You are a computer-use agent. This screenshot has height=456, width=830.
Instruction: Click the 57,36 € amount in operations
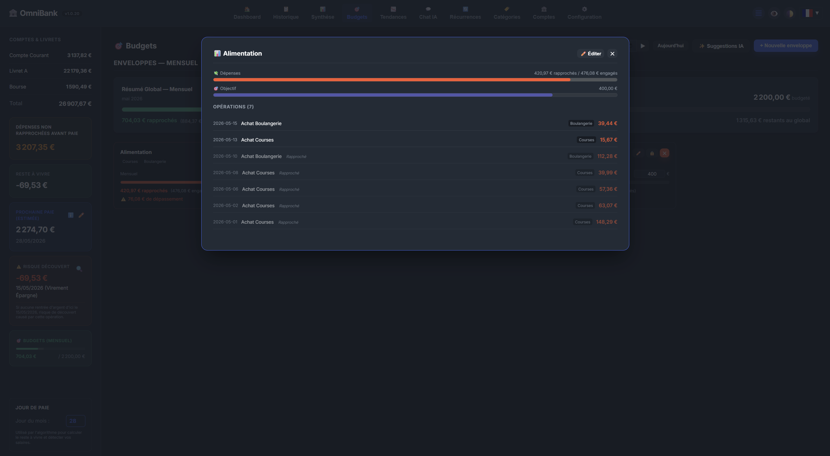tap(608, 189)
